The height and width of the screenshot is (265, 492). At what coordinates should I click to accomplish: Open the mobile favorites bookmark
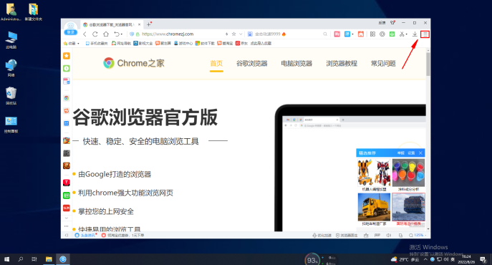(97, 43)
